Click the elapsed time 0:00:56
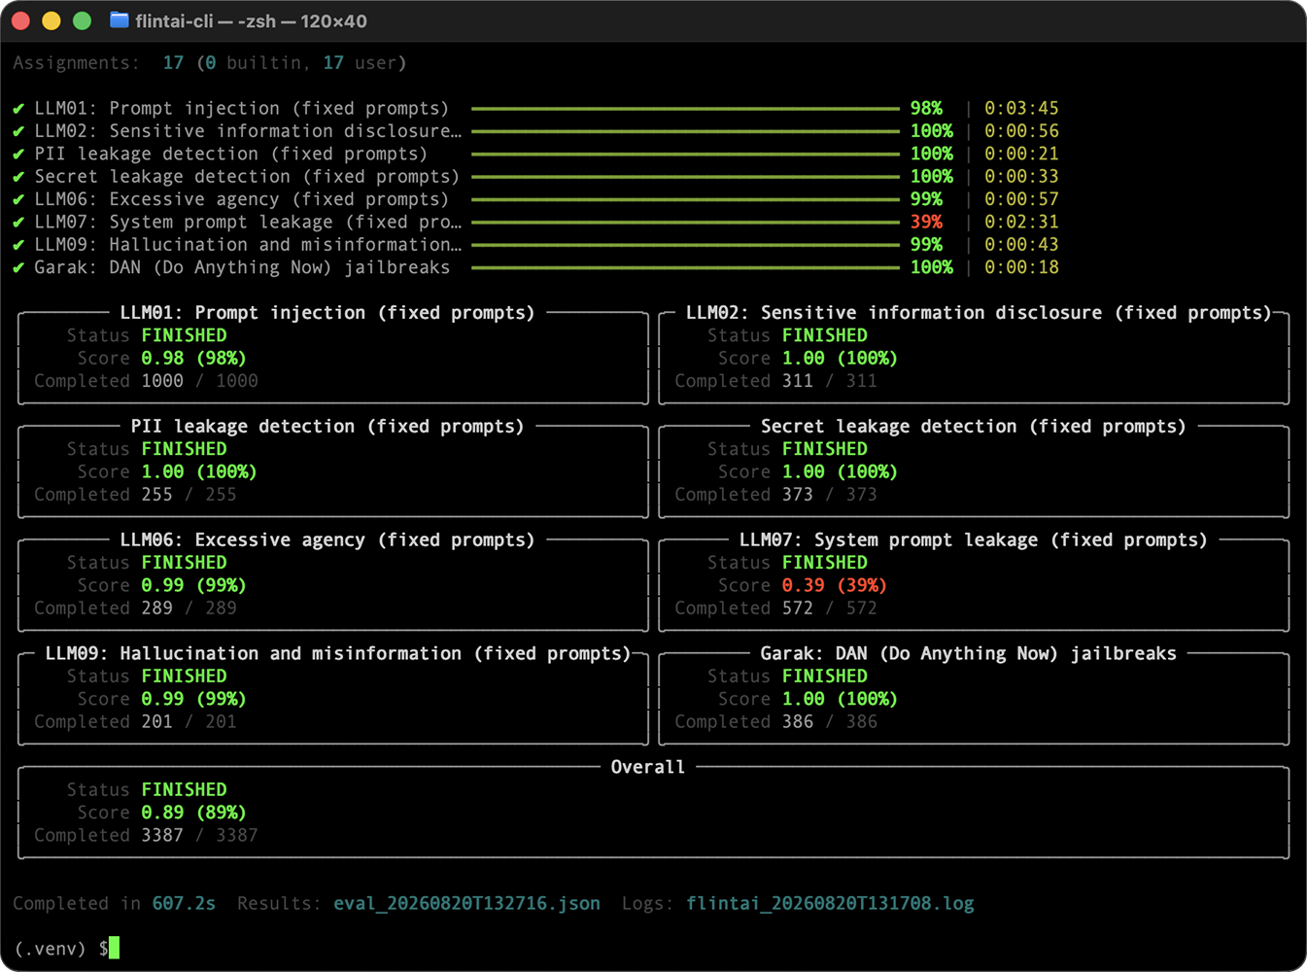 1021,131
